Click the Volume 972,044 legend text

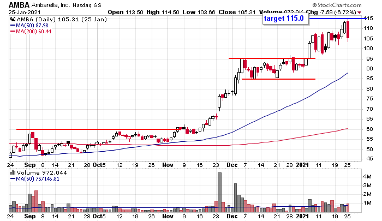click(x=41, y=172)
